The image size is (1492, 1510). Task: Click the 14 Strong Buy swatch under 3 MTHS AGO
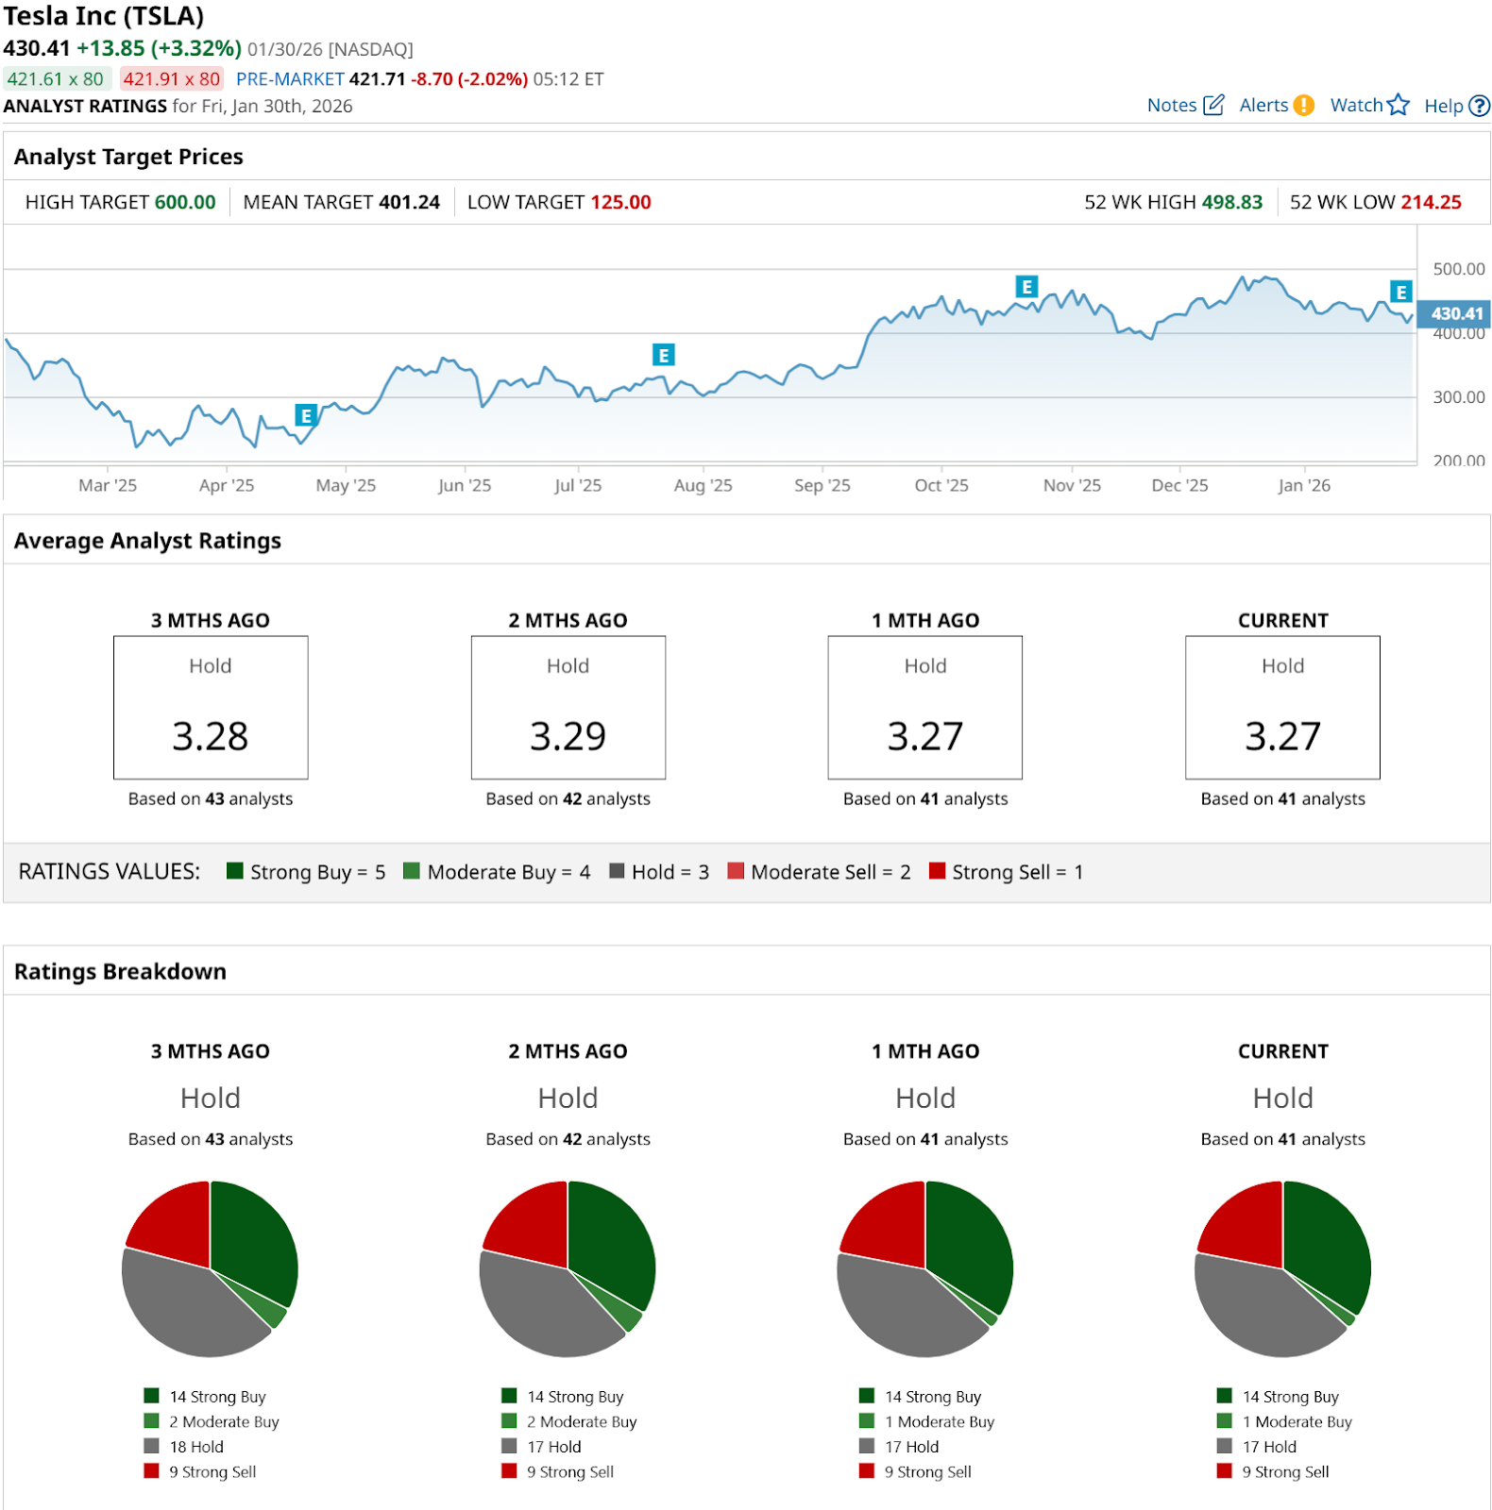click(152, 1396)
